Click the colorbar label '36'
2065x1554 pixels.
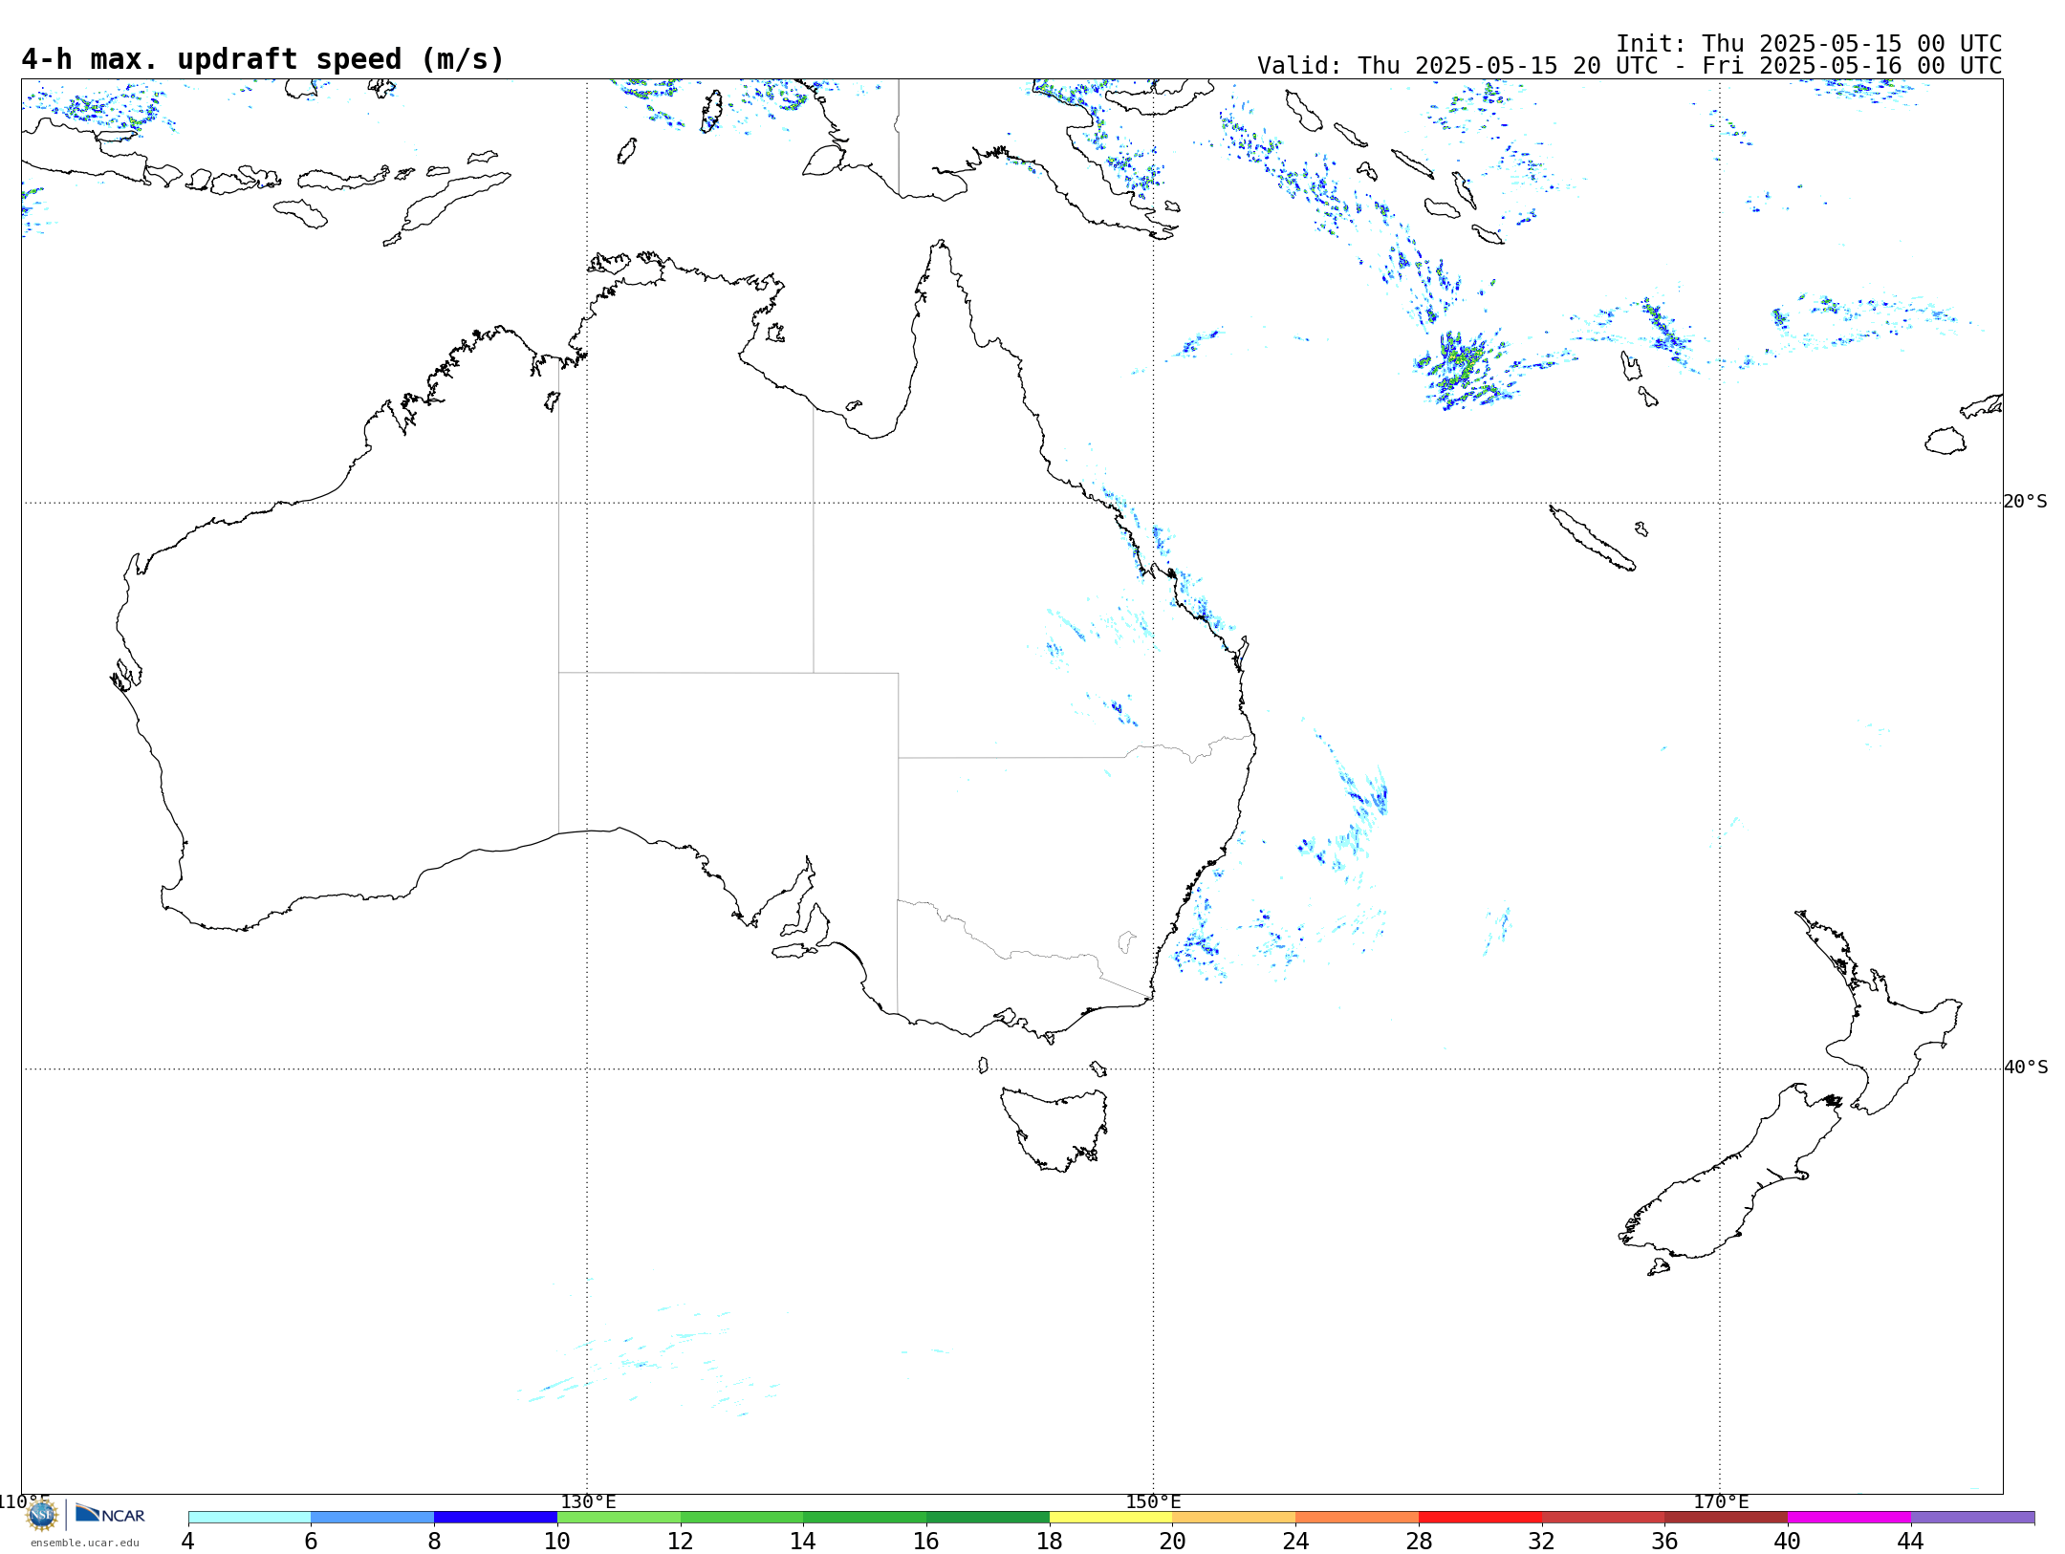[1664, 1542]
